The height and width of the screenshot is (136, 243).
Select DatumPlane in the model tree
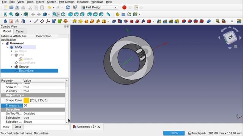tap(27, 63)
